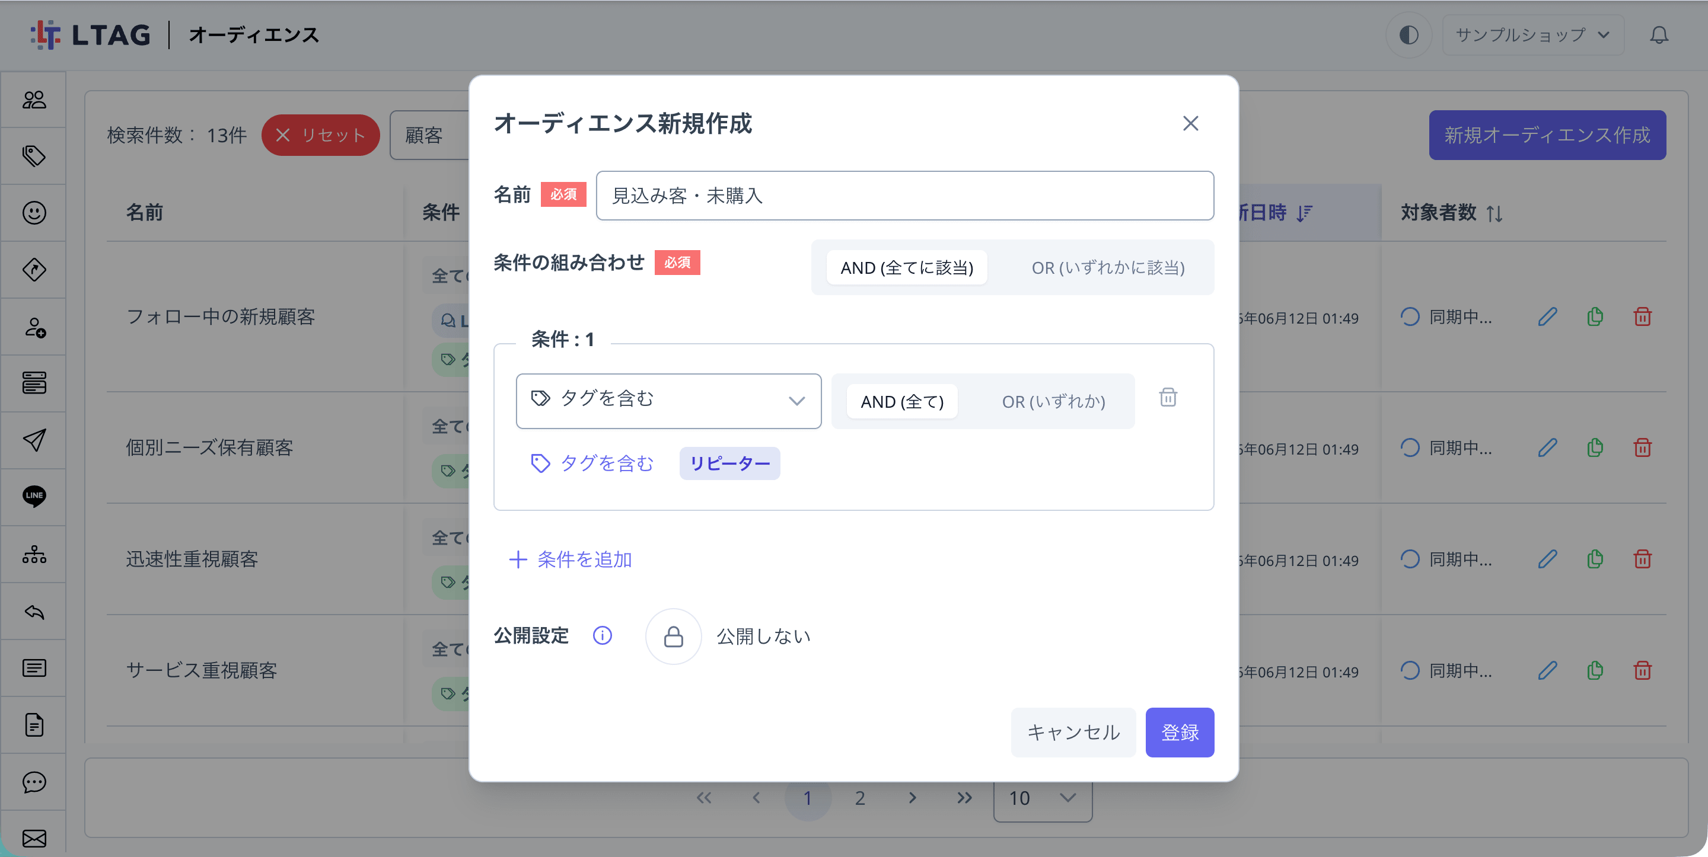Select OR (いずれかに該当) combination option
The width and height of the screenshot is (1708, 857).
[1108, 268]
